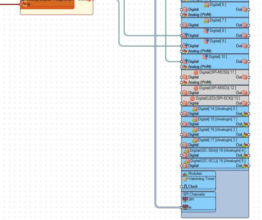Click the In pin icon on the orange component
262x220 pixels.
[25, 4]
